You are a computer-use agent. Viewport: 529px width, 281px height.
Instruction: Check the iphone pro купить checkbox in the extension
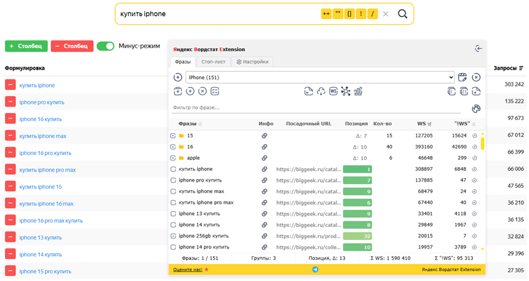click(173, 180)
